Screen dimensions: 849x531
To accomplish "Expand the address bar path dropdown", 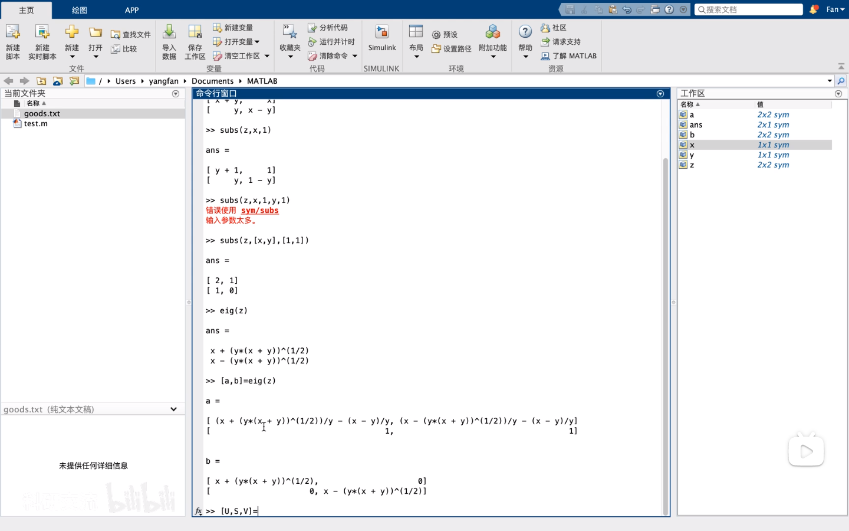I will coord(830,81).
